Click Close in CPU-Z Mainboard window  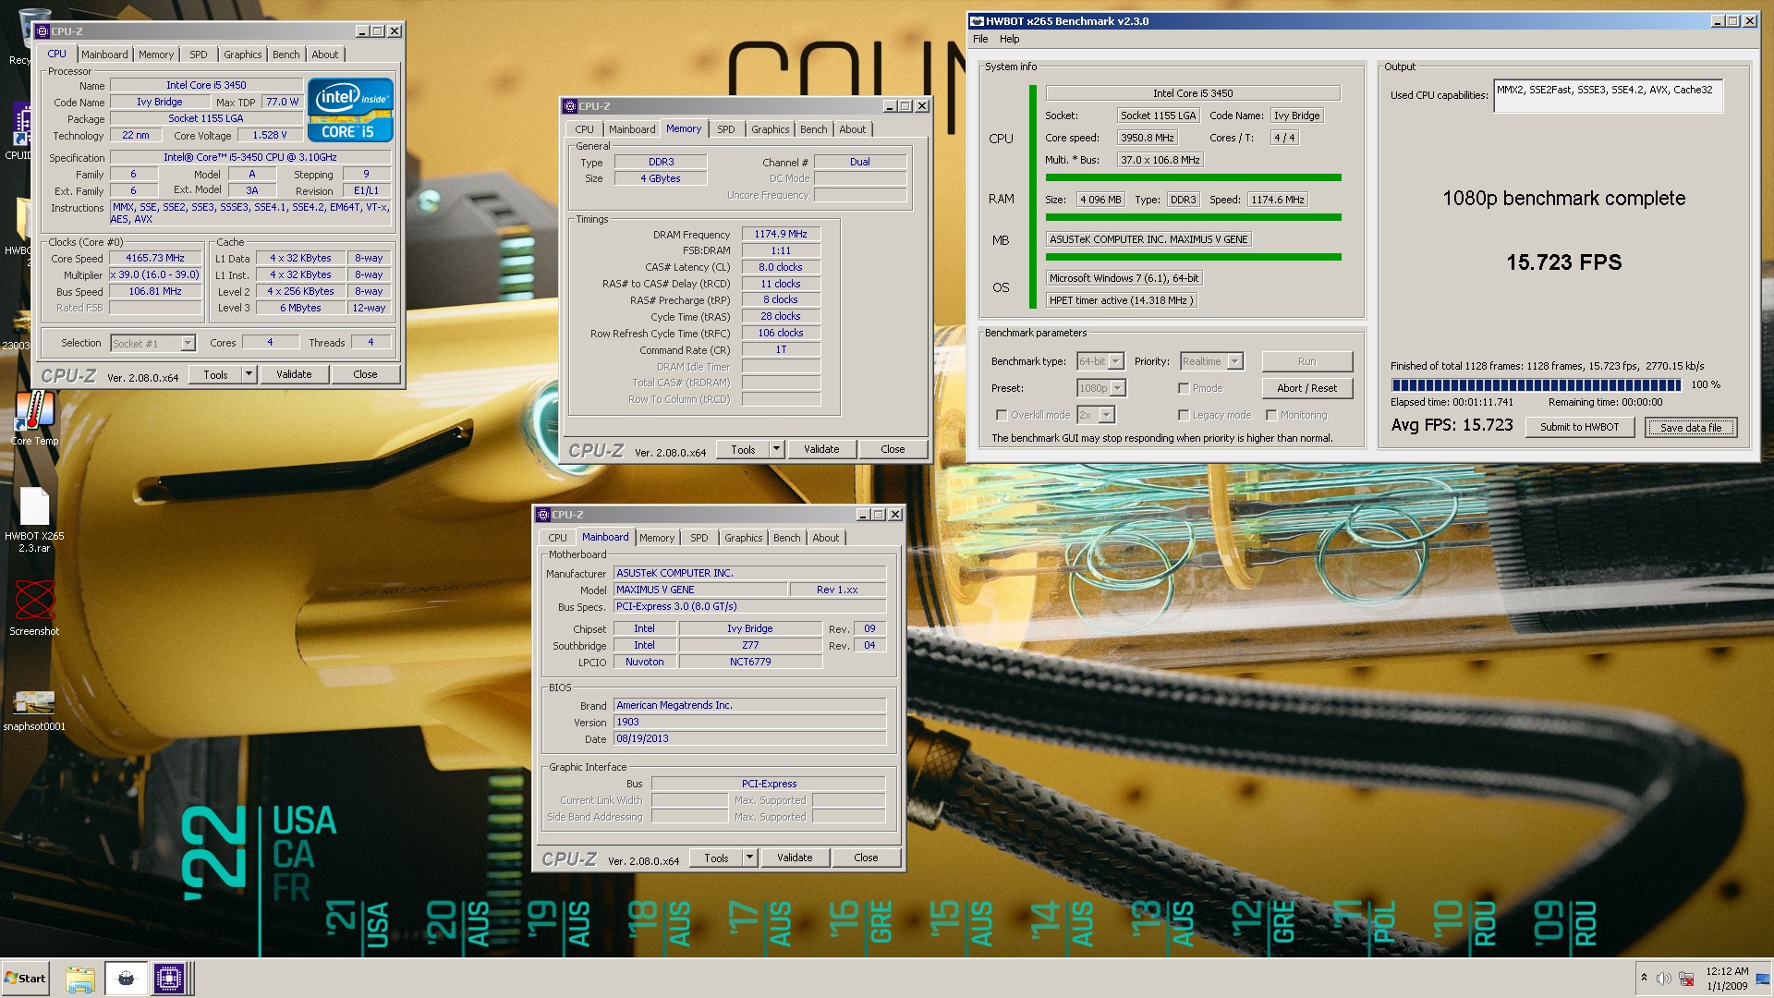pos(866,858)
